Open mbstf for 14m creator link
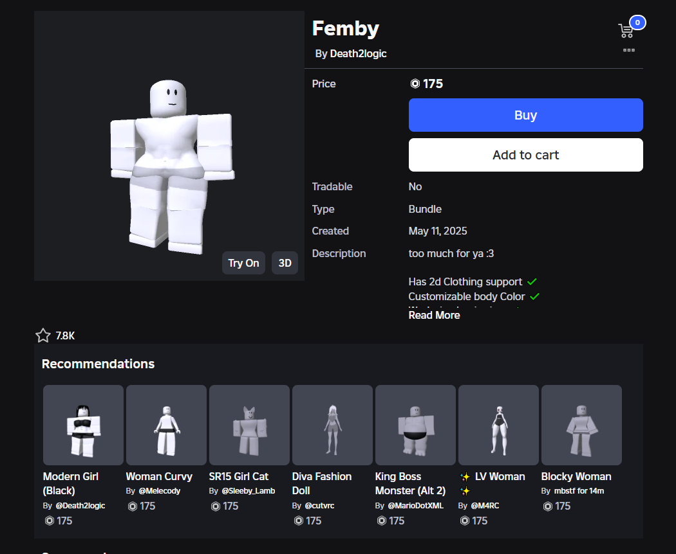 click(x=579, y=491)
